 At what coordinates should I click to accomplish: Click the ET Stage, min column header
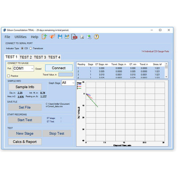pos(101,64)
